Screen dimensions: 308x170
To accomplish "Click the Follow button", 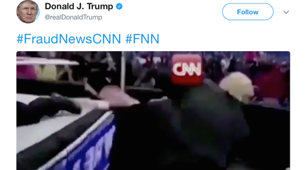I will point(248,12).
